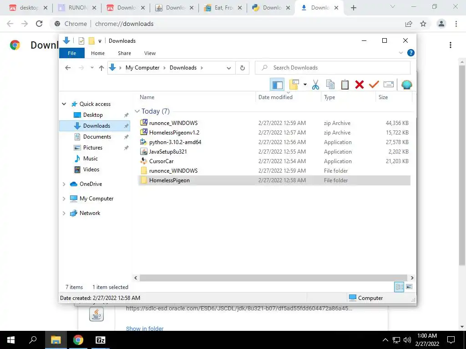Switch to details view icon
466x349 pixels.
tap(399, 287)
